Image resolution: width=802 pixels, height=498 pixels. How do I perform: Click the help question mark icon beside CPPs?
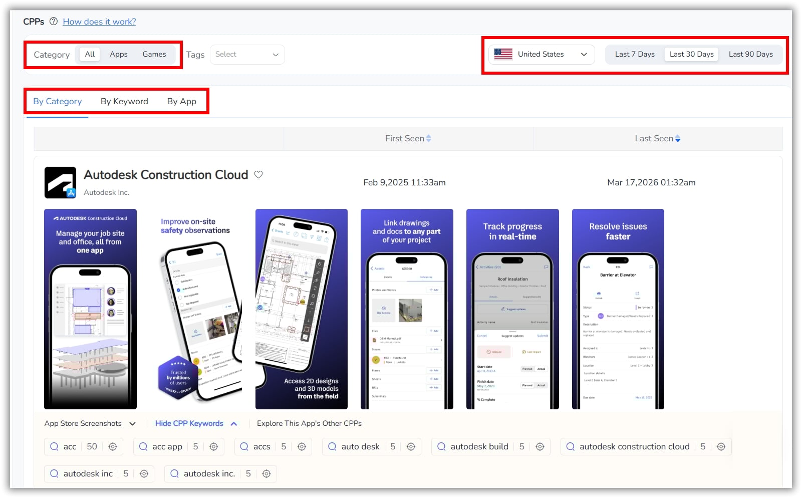pos(53,22)
